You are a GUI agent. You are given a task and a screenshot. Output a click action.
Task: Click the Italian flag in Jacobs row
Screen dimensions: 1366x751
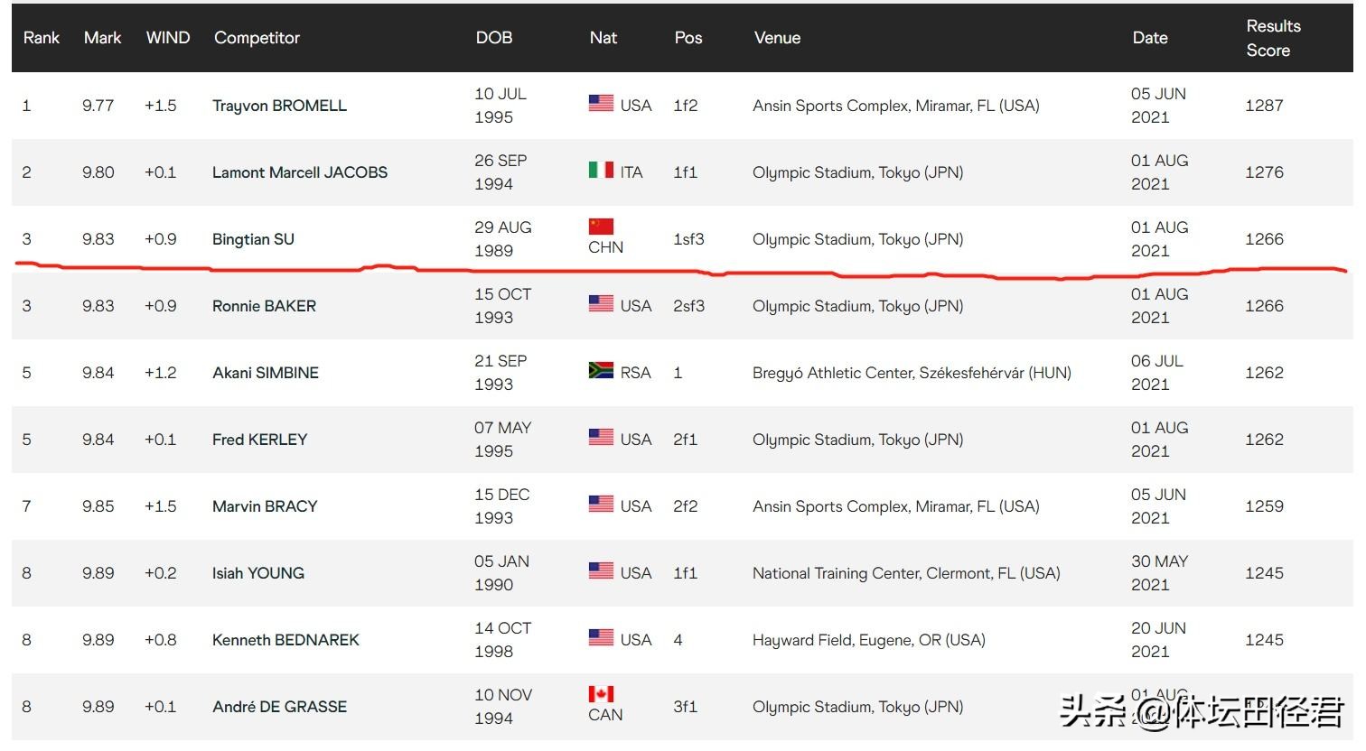tap(601, 171)
